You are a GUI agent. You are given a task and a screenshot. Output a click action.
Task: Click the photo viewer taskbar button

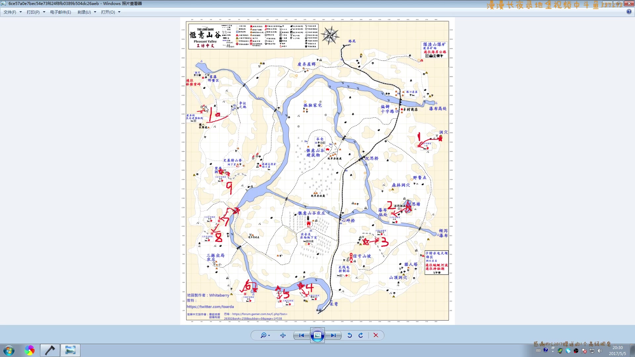(x=70, y=350)
